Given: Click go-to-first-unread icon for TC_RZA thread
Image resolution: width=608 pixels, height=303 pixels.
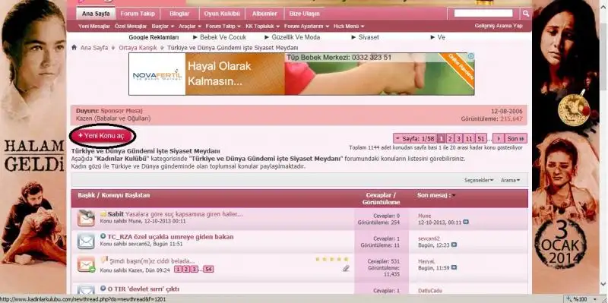Looking at the screenshot, I should click(x=103, y=236).
